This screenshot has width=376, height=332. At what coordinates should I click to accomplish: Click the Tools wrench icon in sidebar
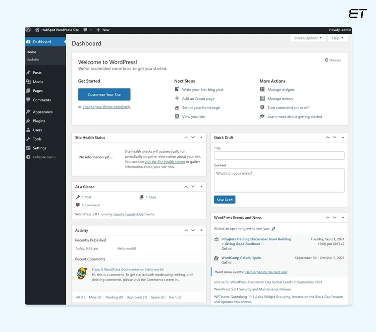point(28,139)
